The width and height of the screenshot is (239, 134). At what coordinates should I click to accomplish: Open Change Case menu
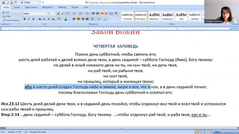pyautogui.click(x=53, y=19)
